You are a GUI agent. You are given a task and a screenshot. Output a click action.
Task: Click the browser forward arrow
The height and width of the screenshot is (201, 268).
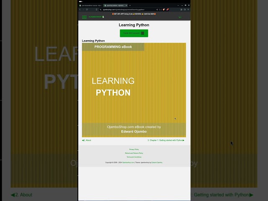point(83,10)
